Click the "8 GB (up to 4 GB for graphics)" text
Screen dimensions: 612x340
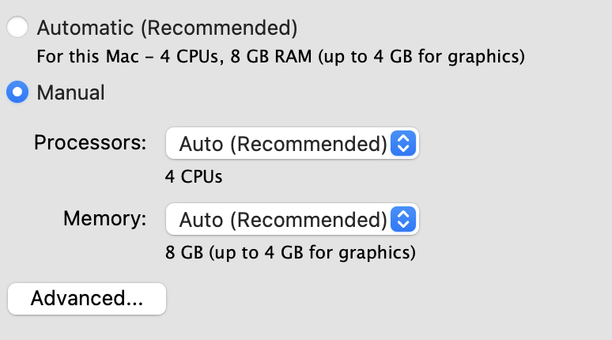(290, 254)
